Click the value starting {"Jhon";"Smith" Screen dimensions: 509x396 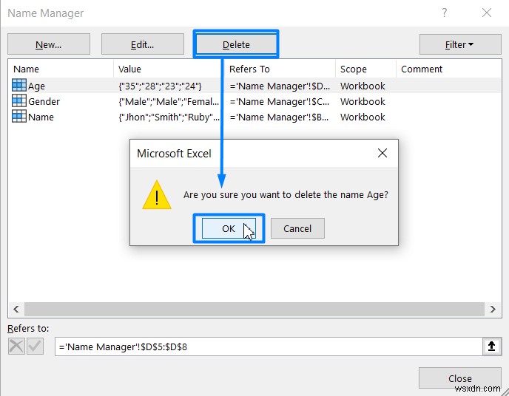(169, 117)
